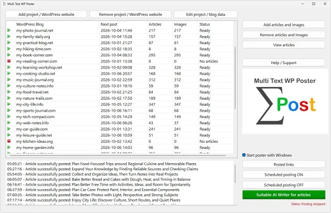The height and width of the screenshot is (213, 331).
Task: Click red stop icon for my-kitchen-ideas.org
Action: coord(9,141)
